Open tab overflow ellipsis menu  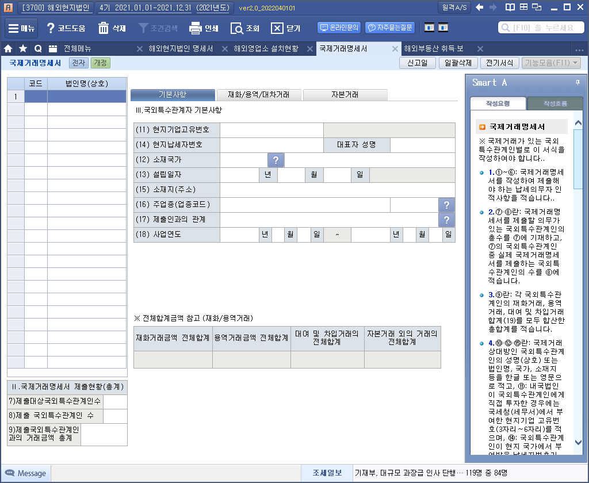click(579, 49)
